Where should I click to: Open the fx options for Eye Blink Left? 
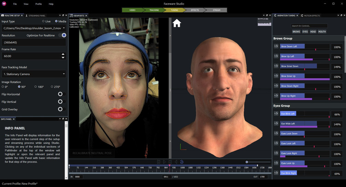point(276,113)
